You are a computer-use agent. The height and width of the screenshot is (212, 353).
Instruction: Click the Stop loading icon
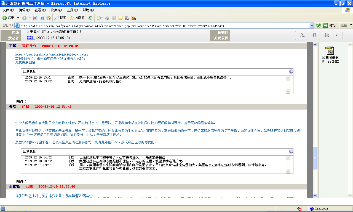(35, 18)
